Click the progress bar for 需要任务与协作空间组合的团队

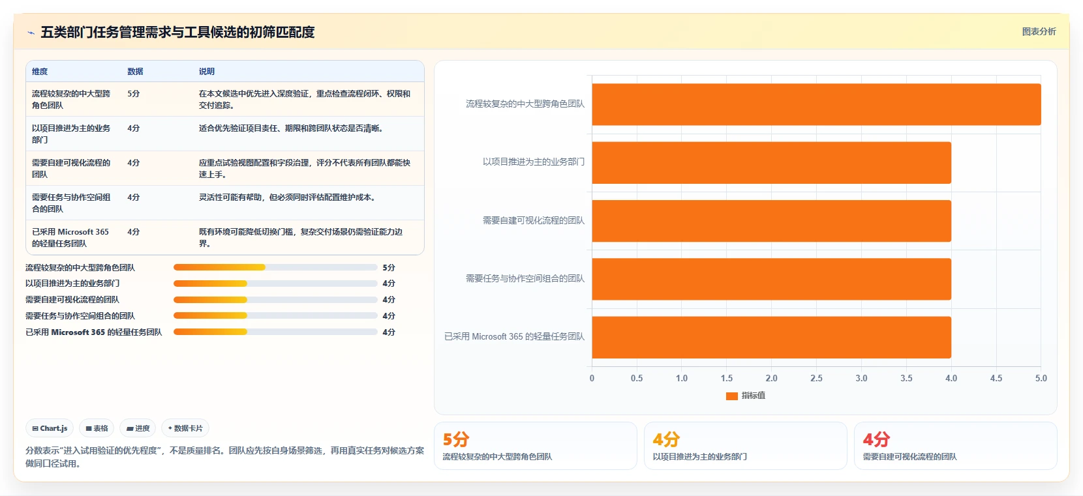point(275,315)
